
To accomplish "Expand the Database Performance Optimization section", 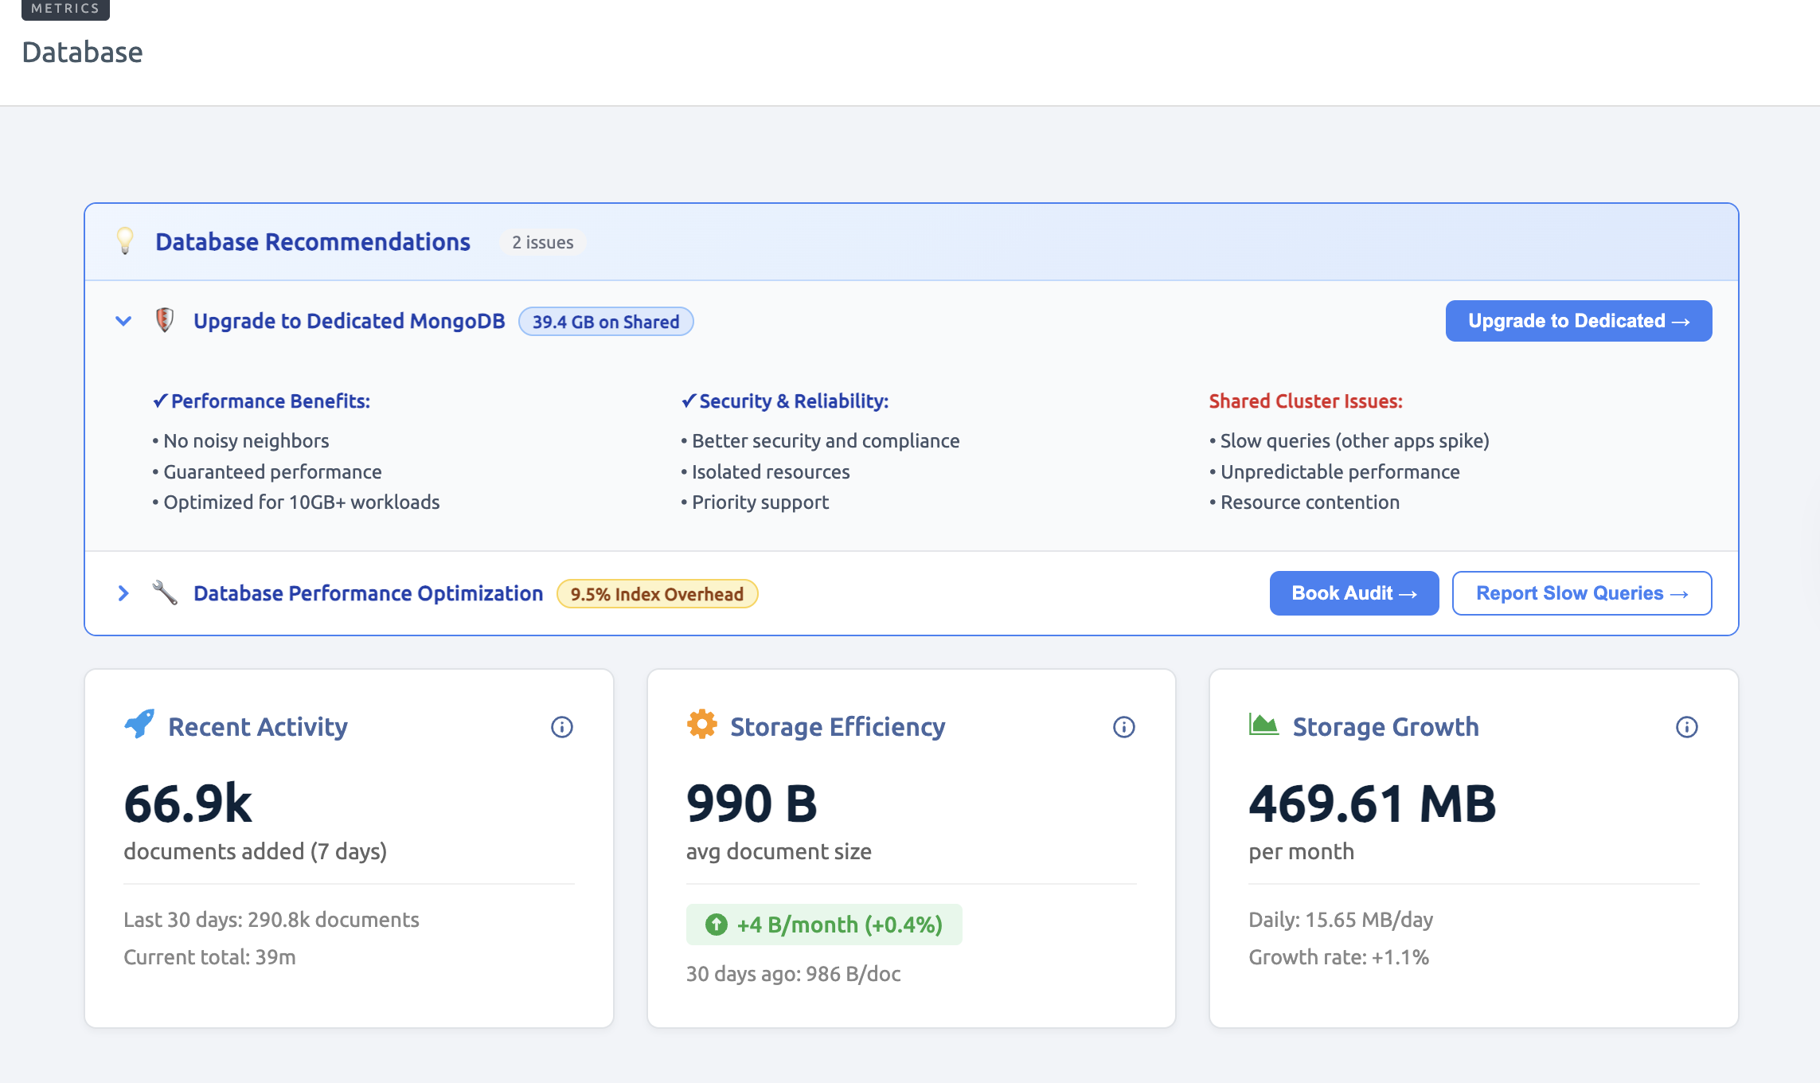I will tap(123, 593).
